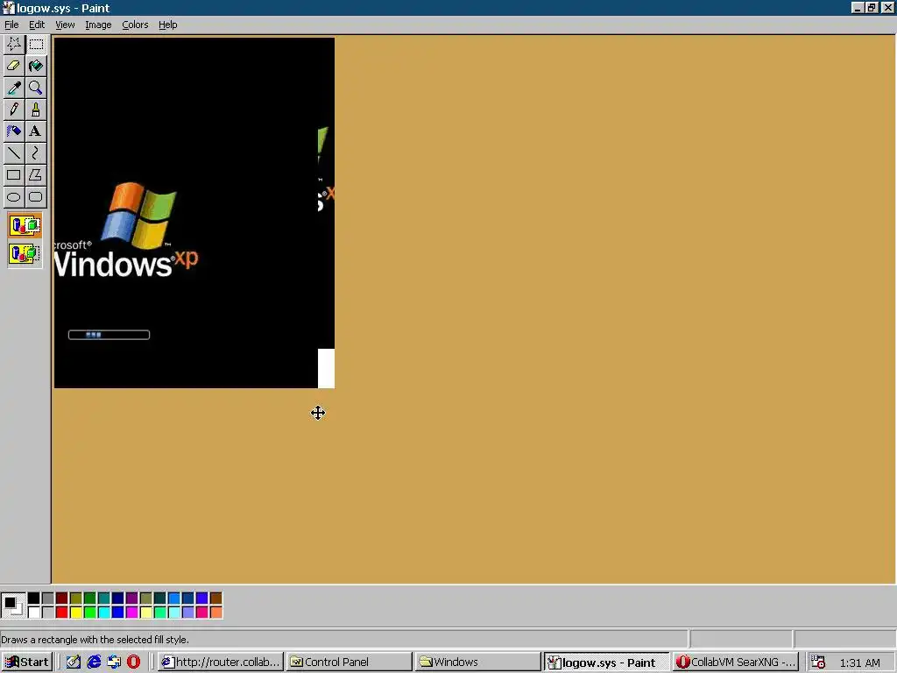Choose the Pencil tool
This screenshot has width=897, height=673.
click(14, 110)
